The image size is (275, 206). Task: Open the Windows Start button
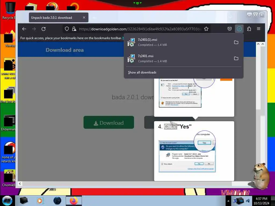[x=7, y=201]
